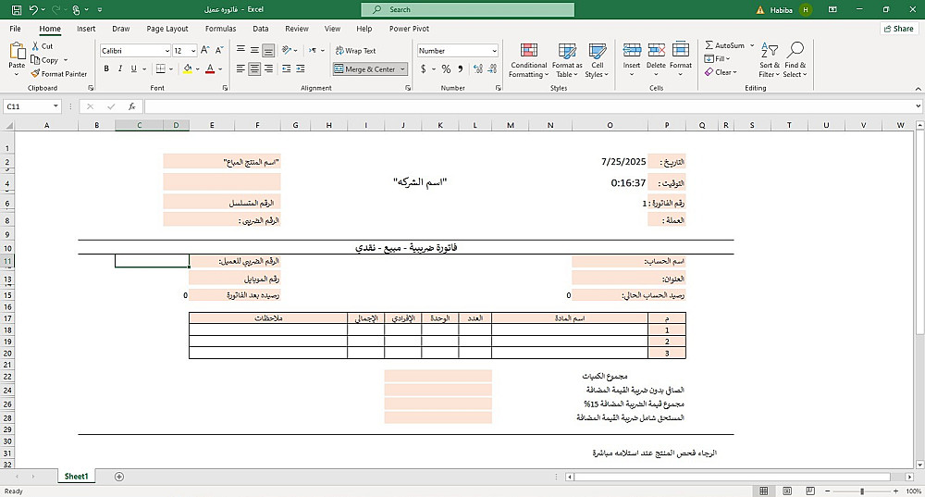Click the Format Painter icon
This screenshot has width=925, height=497.
point(35,74)
